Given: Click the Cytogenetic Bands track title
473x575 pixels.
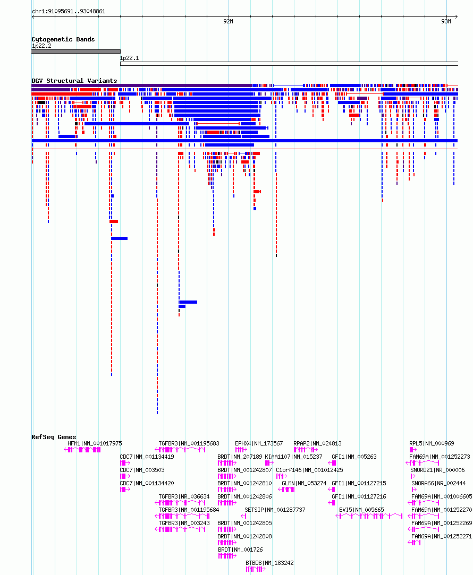Looking at the screenshot, I should [63, 39].
